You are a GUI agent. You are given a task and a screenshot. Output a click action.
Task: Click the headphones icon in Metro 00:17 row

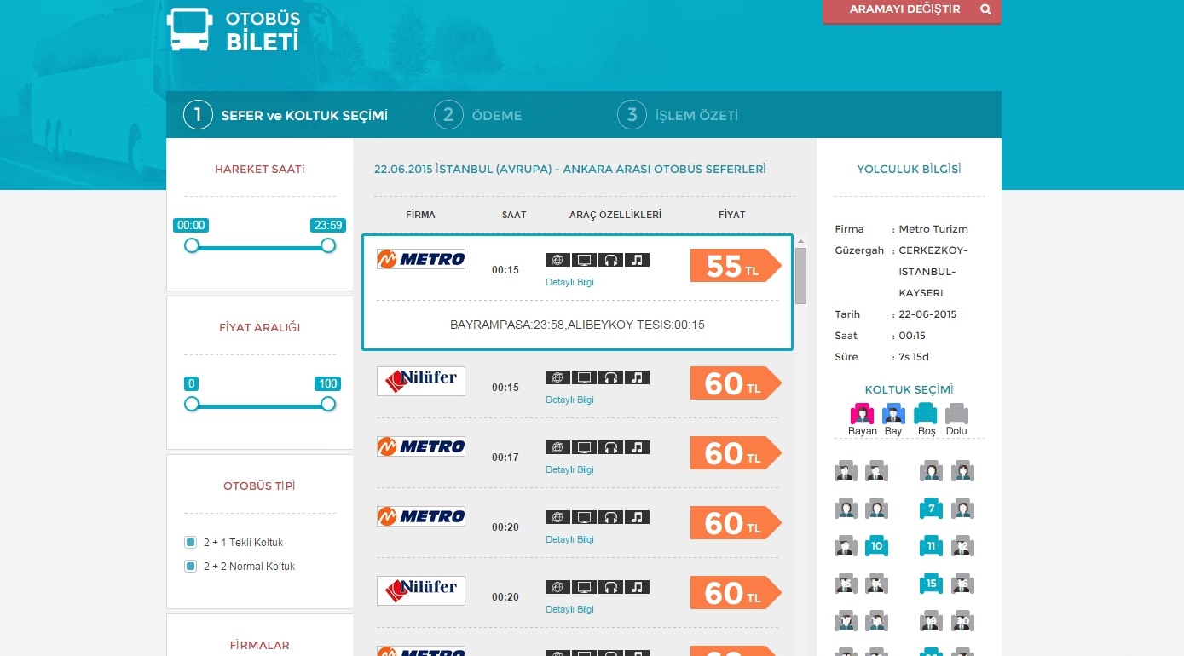pyautogui.click(x=610, y=447)
